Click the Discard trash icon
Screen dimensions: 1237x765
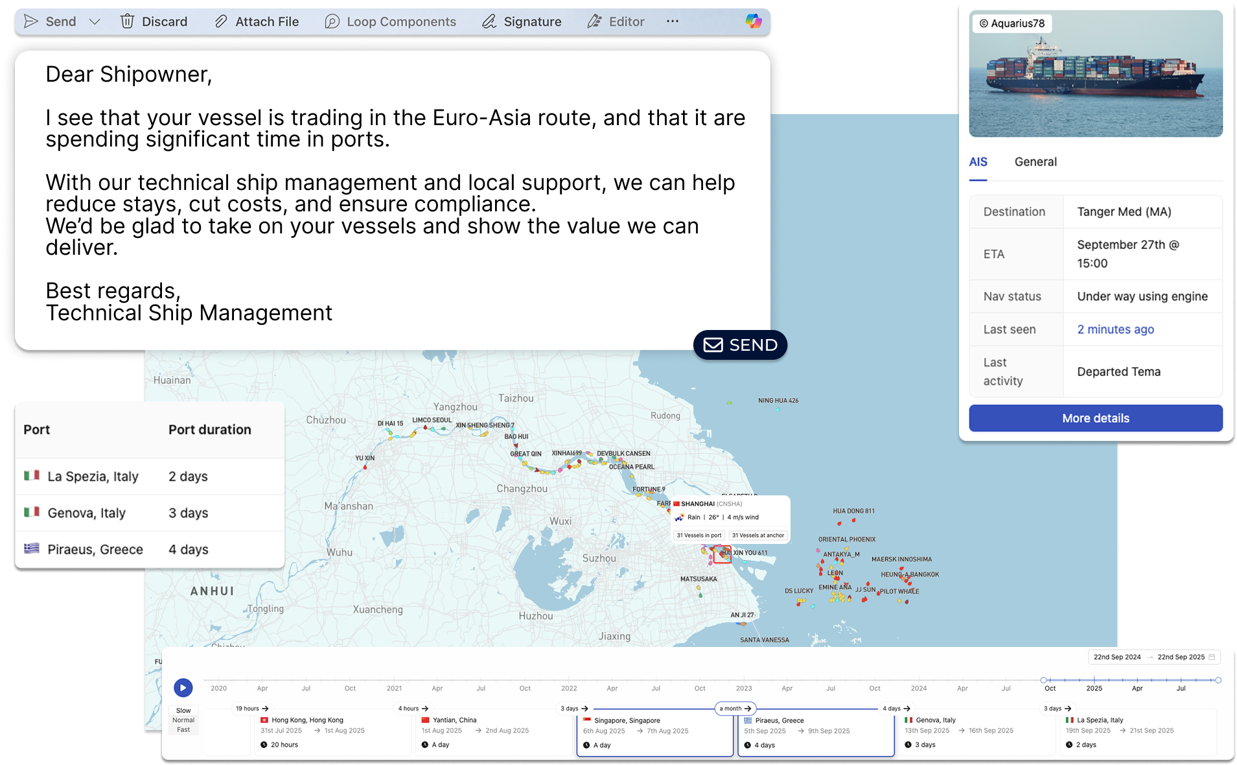tap(128, 21)
